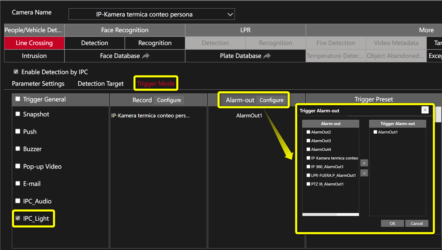Click Configure next to Record

[169, 100]
